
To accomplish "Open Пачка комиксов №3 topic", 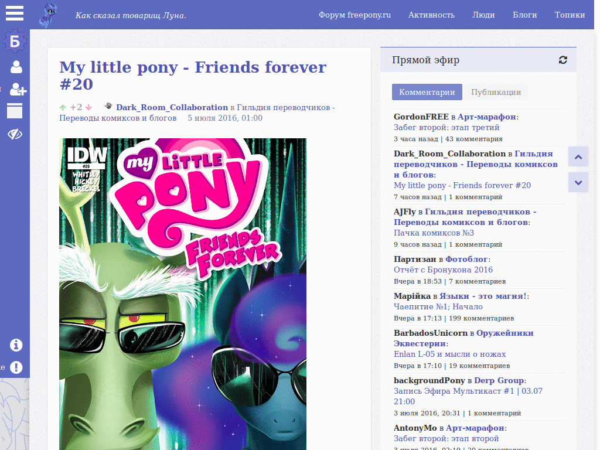I will [434, 233].
